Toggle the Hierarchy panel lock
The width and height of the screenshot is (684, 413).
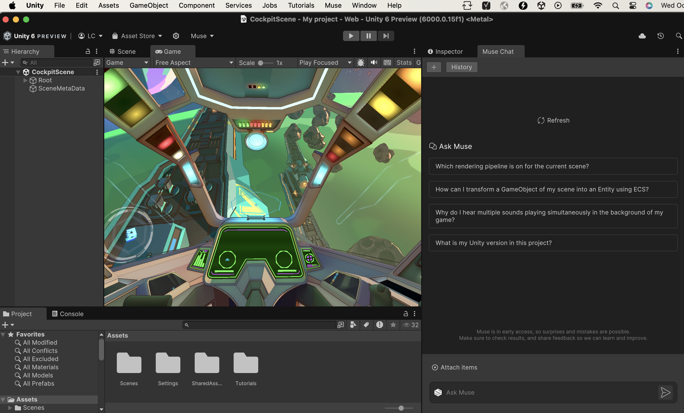(x=88, y=51)
